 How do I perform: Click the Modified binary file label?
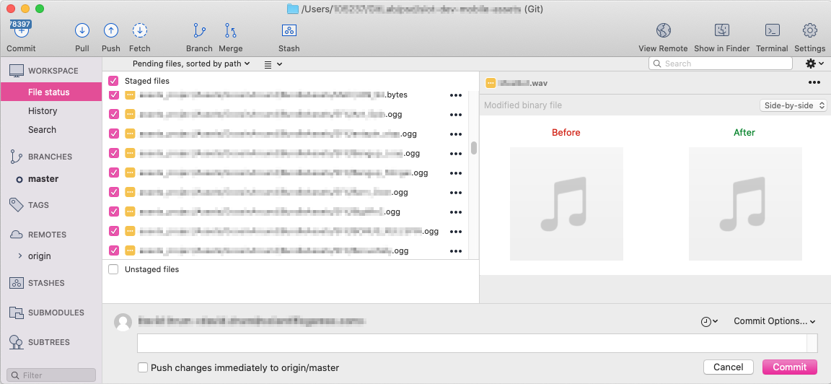pos(523,105)
